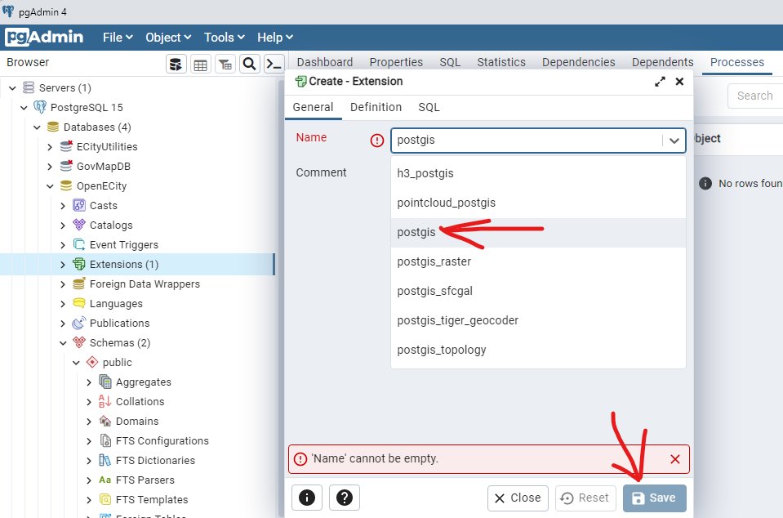The height and width of the screenshot is (518, 783).
Task: Select the ECityUtilities database icon
Action: point(66,146)
